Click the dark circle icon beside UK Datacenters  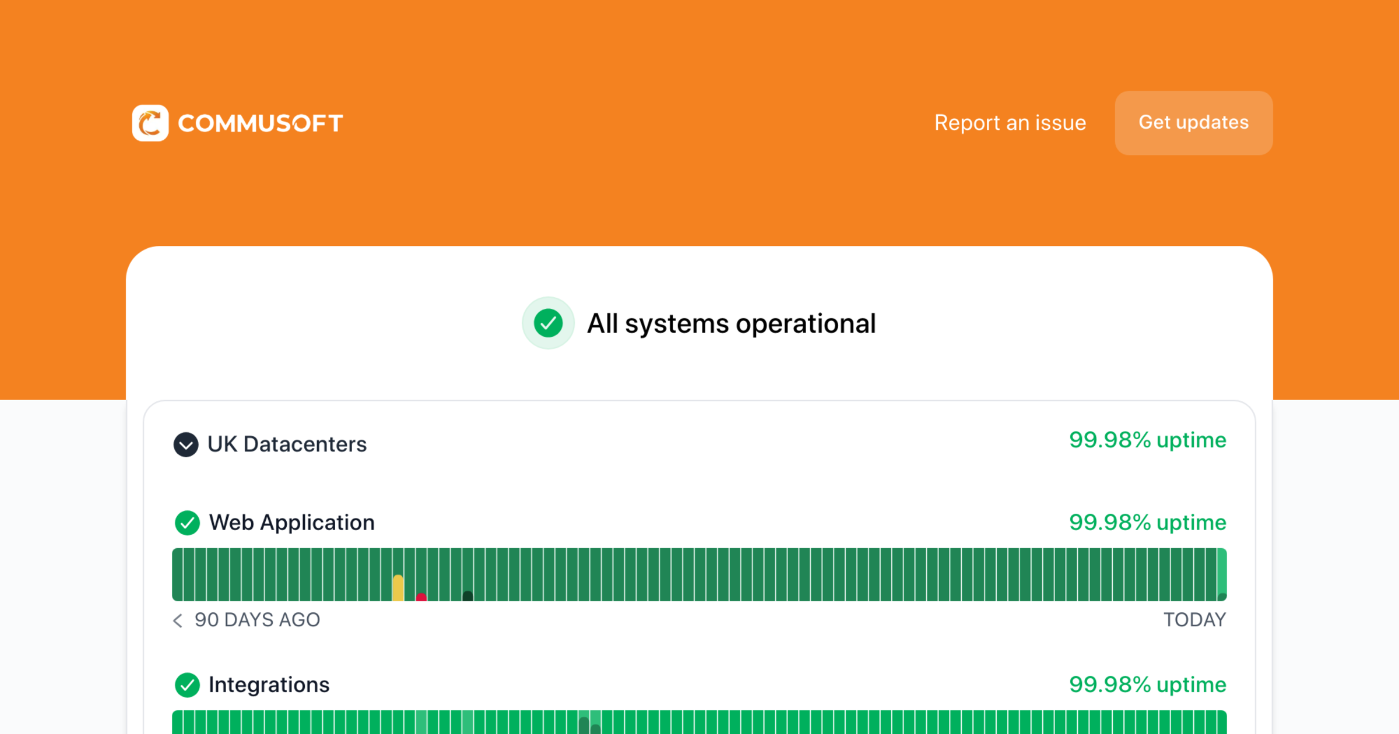(185, 444)
